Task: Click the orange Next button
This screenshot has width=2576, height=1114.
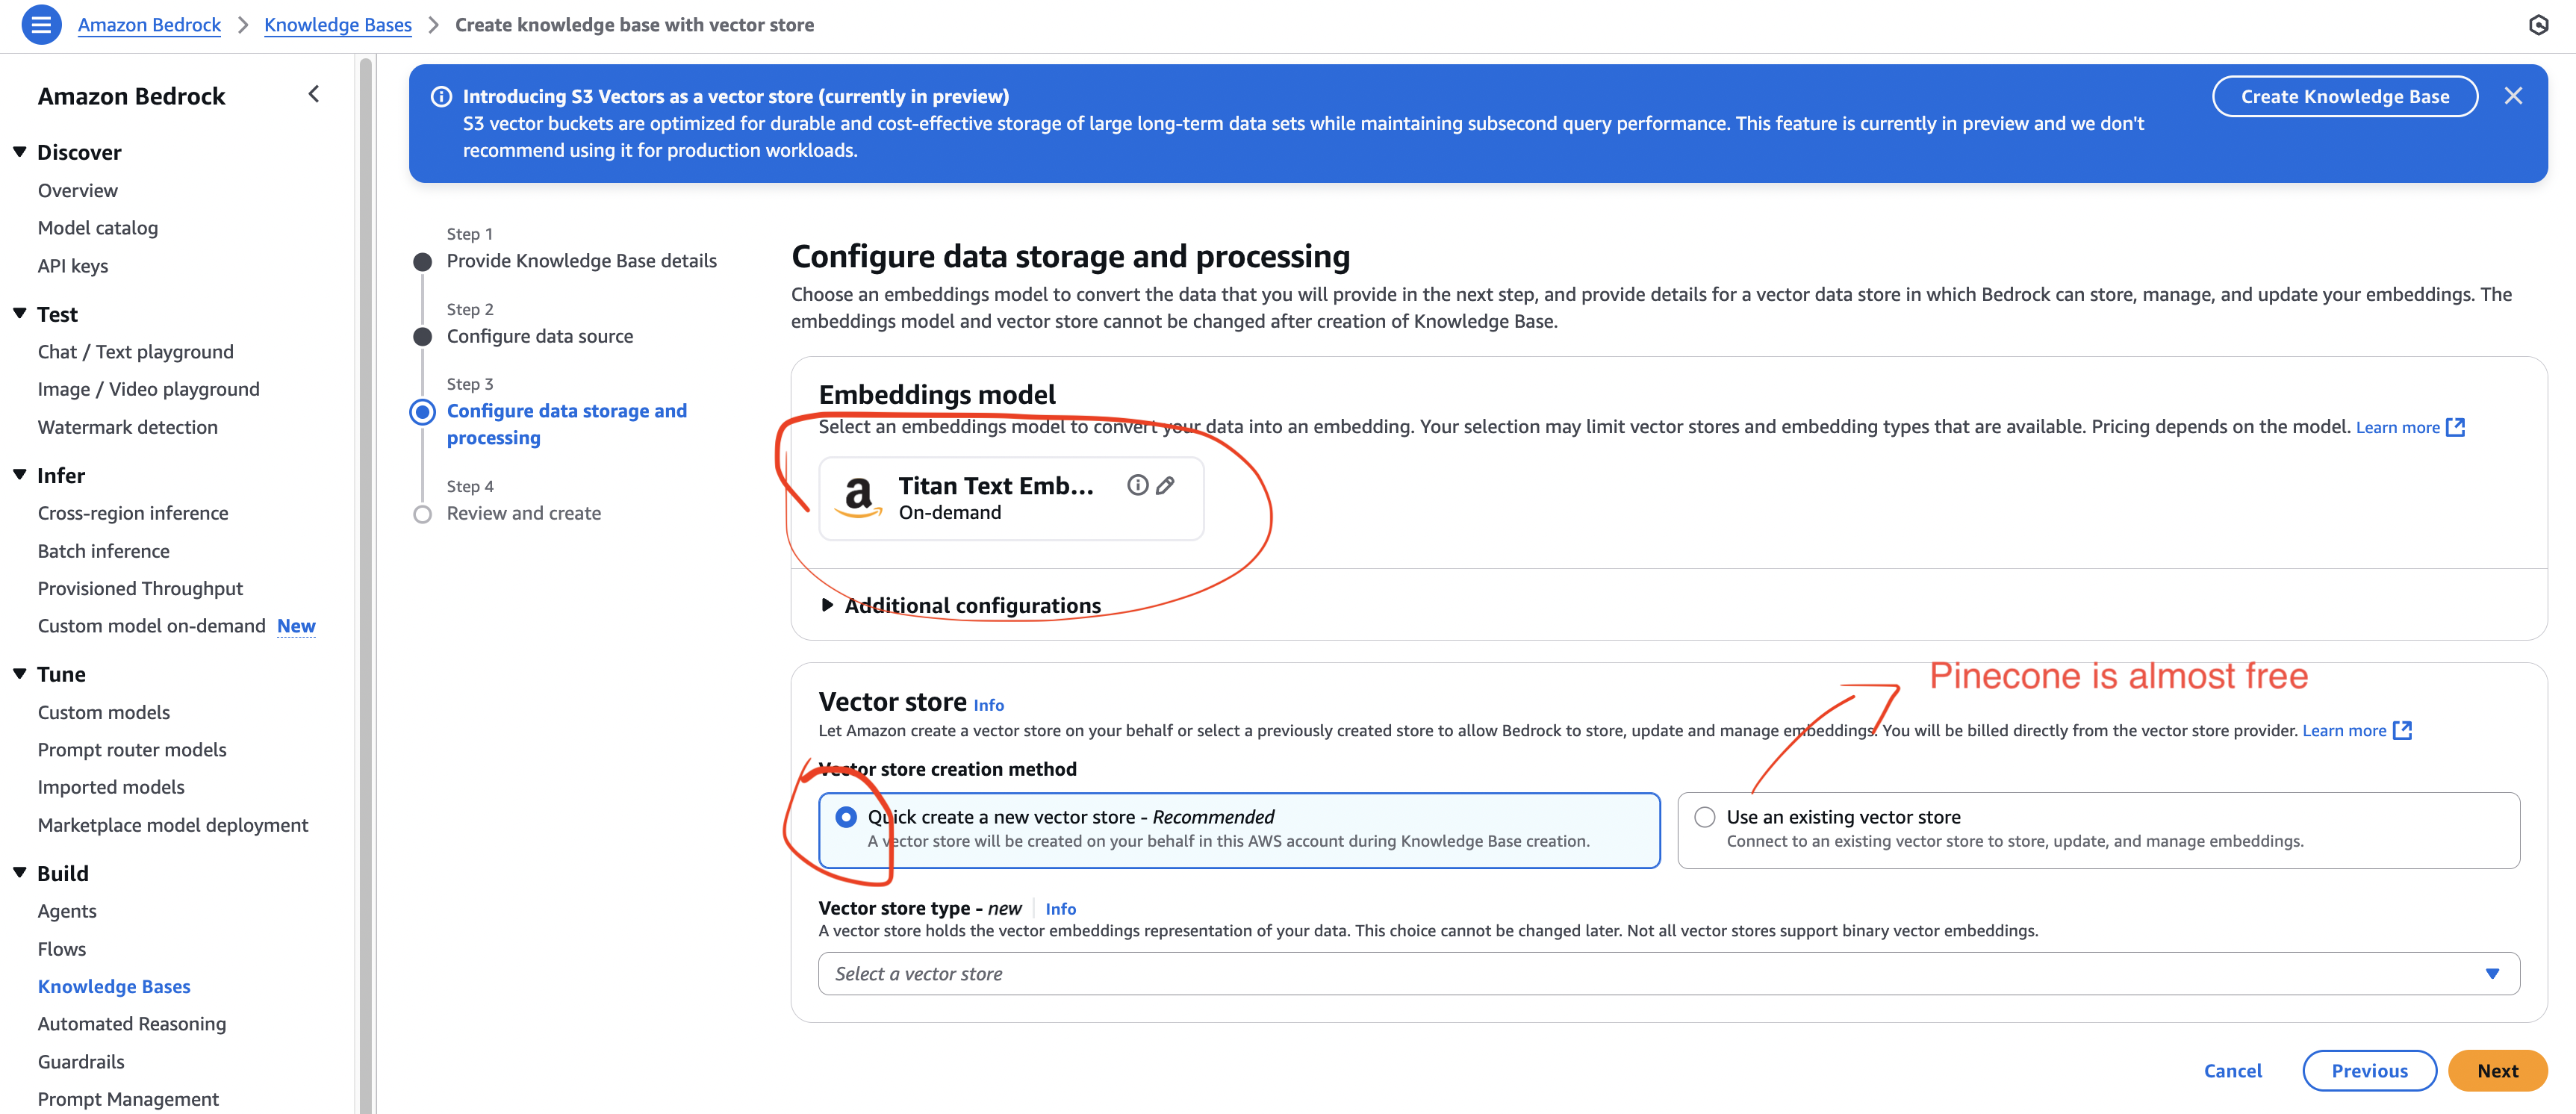Action: point(2497,1070)
